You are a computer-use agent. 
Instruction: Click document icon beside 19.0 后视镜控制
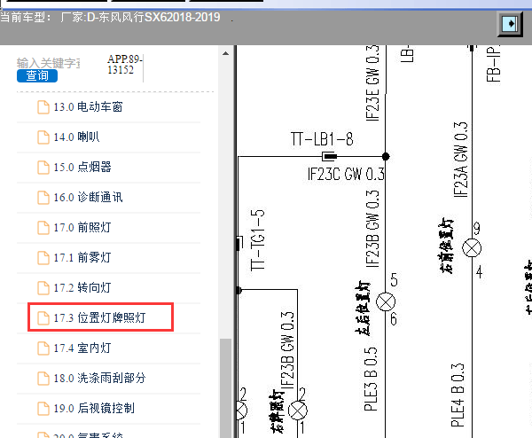(43, 409)
